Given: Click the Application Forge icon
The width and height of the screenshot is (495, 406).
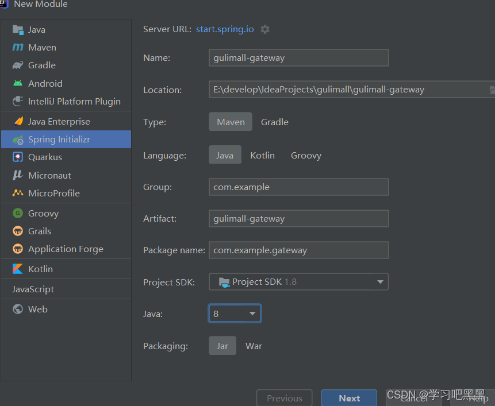Looking at the screenshot, I should point(18,249).
